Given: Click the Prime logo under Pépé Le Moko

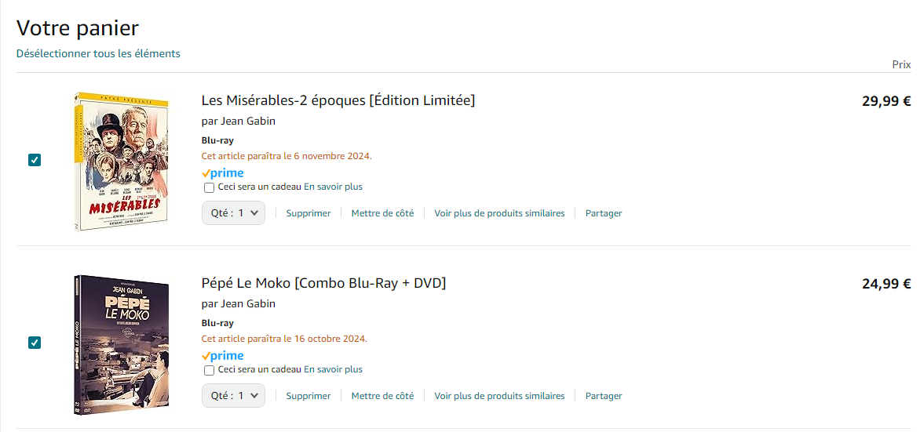Looking at the screenshot, I should tap(223, 356).
